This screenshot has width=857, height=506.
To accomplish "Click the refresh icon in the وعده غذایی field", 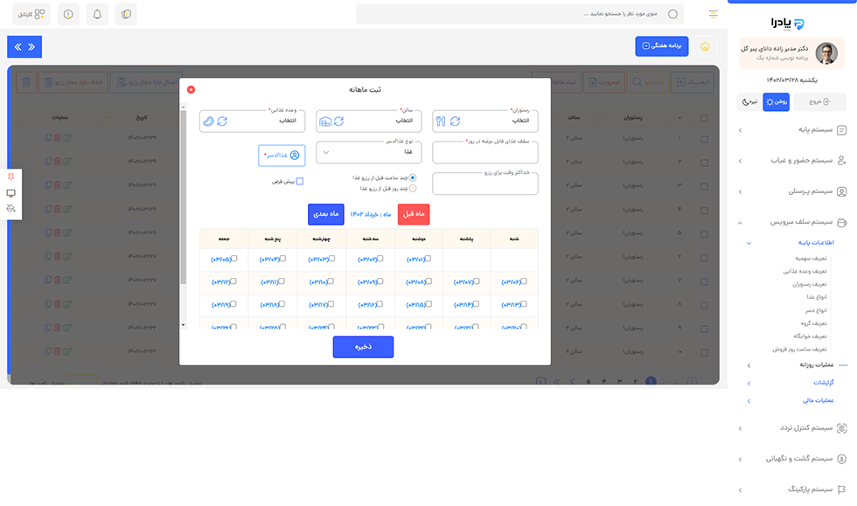I will pyautogui.click(x=222, y=121).
